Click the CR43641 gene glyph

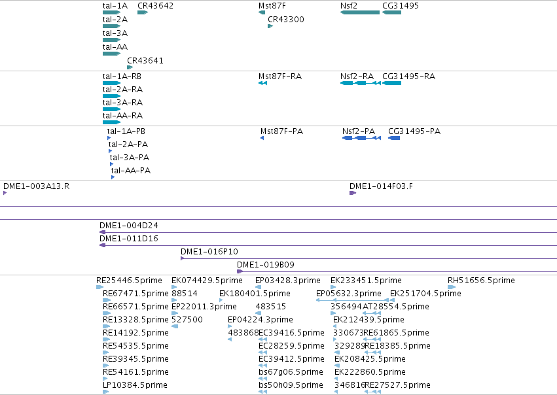[130, 67]
